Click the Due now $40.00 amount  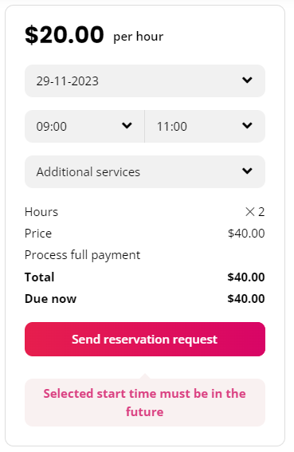coord(246,299)
